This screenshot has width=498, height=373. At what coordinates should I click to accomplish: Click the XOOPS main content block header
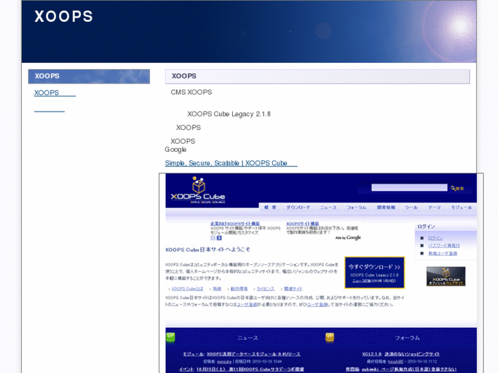tap(317, 77)
